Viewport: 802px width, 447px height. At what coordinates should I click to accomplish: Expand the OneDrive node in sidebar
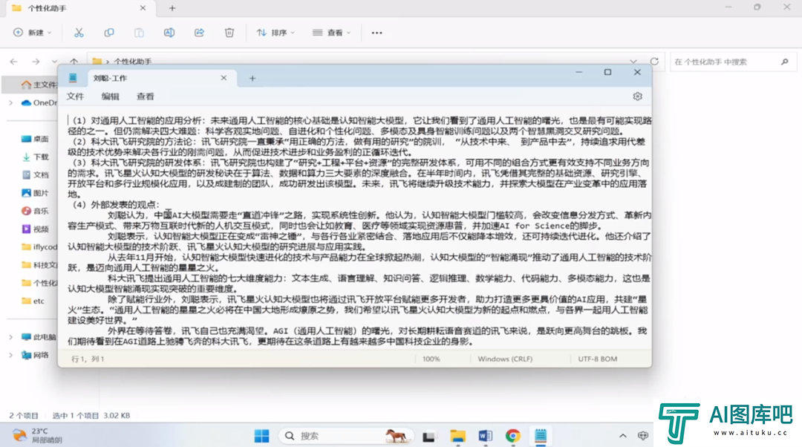pyautogui.click(x=10, y=102)
